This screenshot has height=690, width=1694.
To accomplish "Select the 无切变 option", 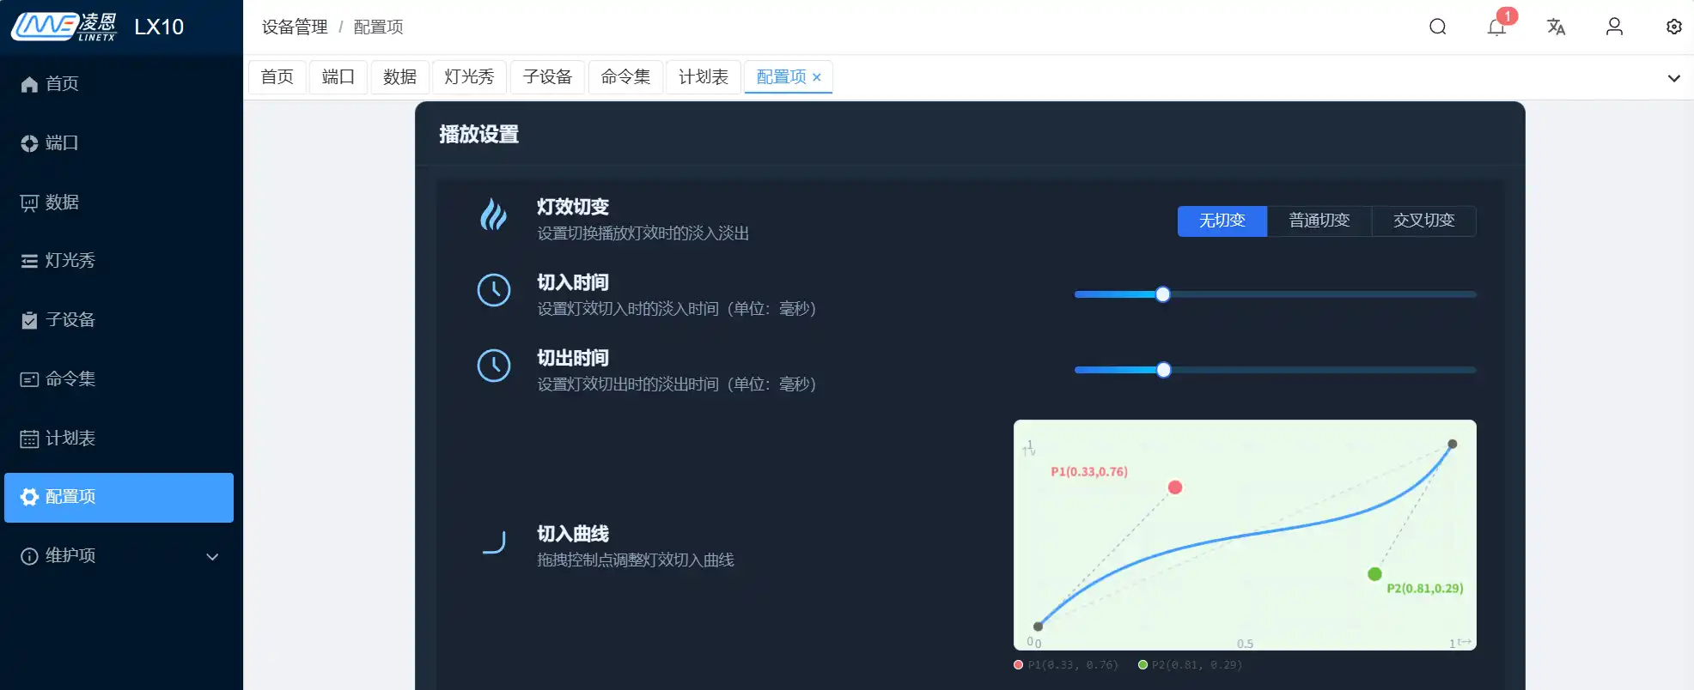I will [1222, 221].
